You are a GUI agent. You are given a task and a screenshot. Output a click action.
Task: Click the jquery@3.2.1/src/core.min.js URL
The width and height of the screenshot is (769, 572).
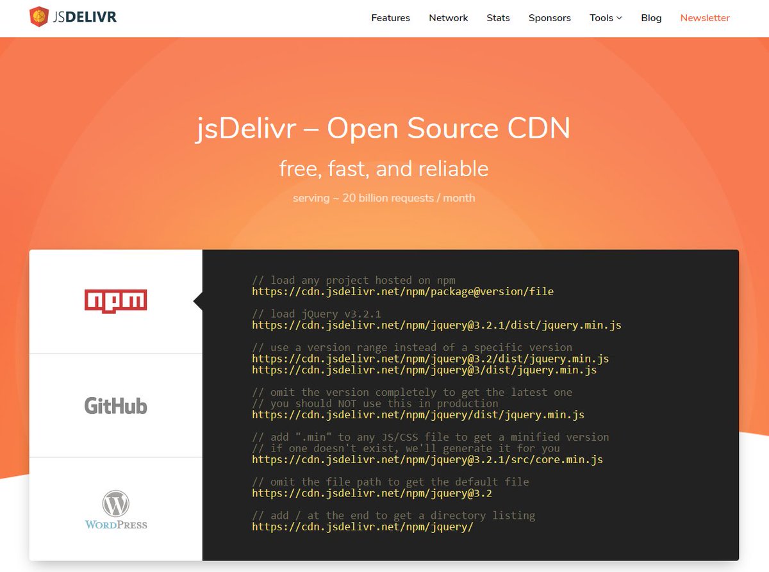tap(427, 460)
